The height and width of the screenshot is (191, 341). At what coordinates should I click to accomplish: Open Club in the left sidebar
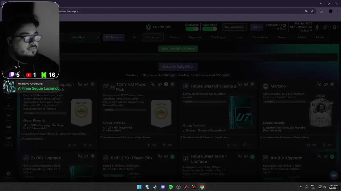(x=9, y=128)
